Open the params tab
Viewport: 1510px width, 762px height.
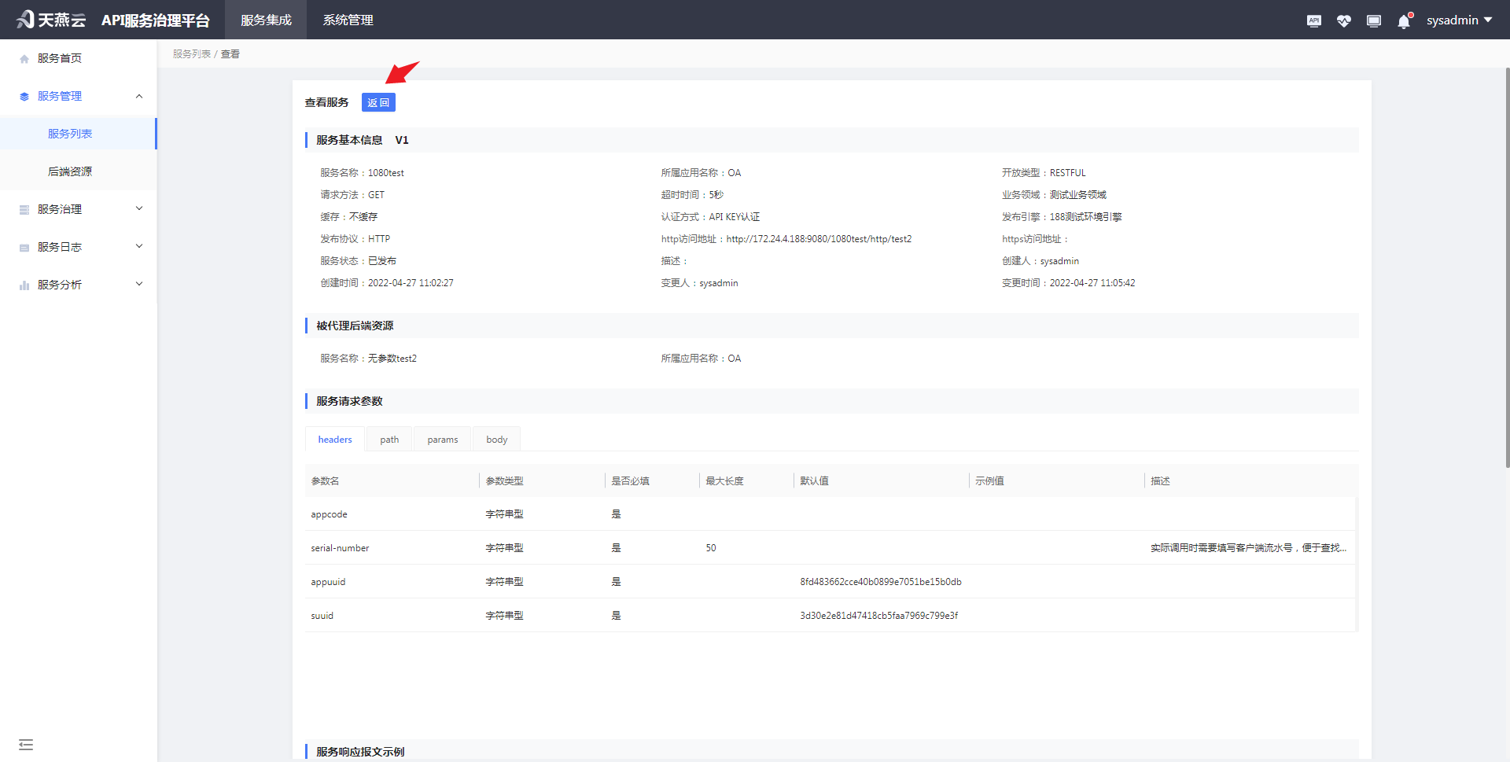point(442,439)
